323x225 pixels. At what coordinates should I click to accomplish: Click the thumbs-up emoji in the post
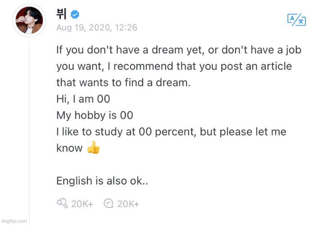[93, 148]
